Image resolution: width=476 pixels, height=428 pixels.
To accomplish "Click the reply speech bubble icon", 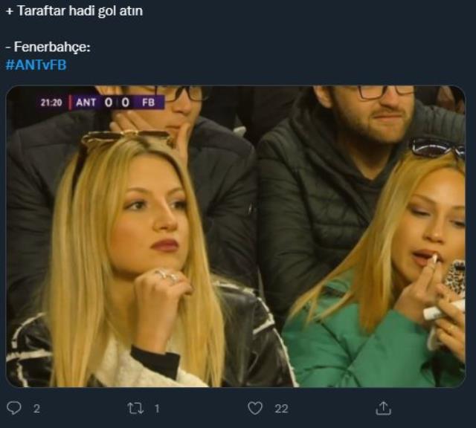I will [x=14, y=408].
